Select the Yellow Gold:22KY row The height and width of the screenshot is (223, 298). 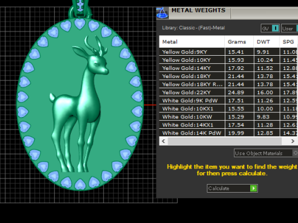click(228, 92)
